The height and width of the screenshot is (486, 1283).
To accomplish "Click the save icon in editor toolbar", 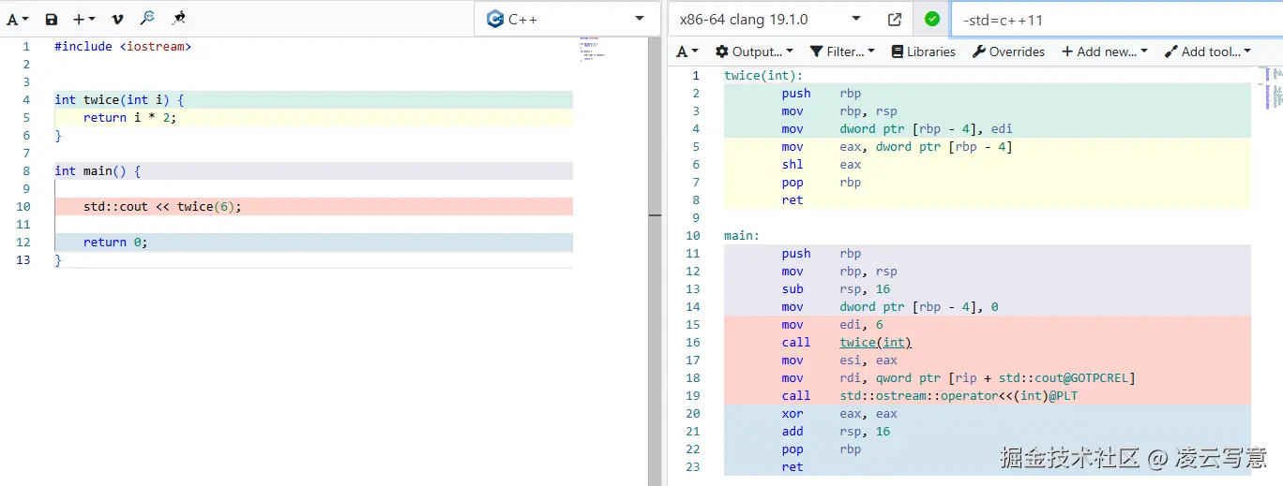I will coord(52,19).
